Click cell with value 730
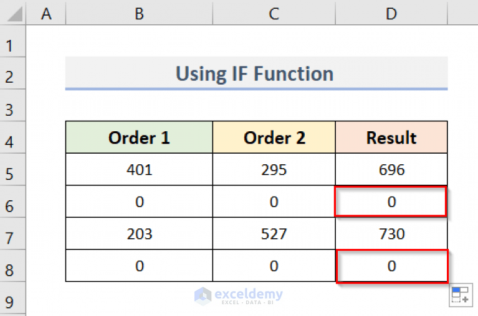 [391, 234]
